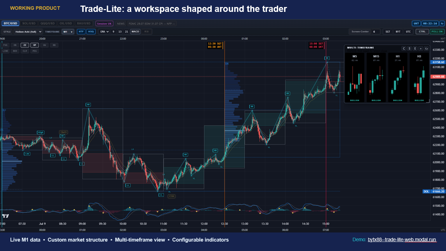Click the Screen-Center button
This screenshot has width=446, height=251.
[360, 31]
